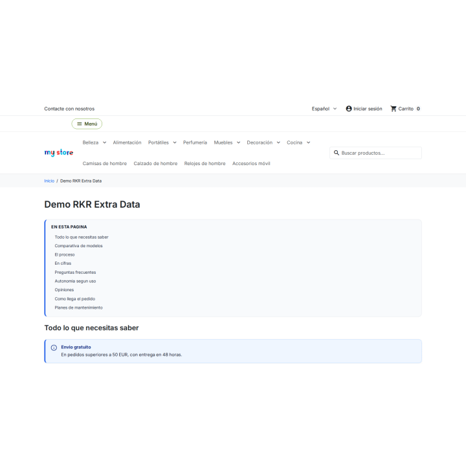Open the Cocina menu item
The width and height of the screenshot is (466, 466).
[294, 142]
